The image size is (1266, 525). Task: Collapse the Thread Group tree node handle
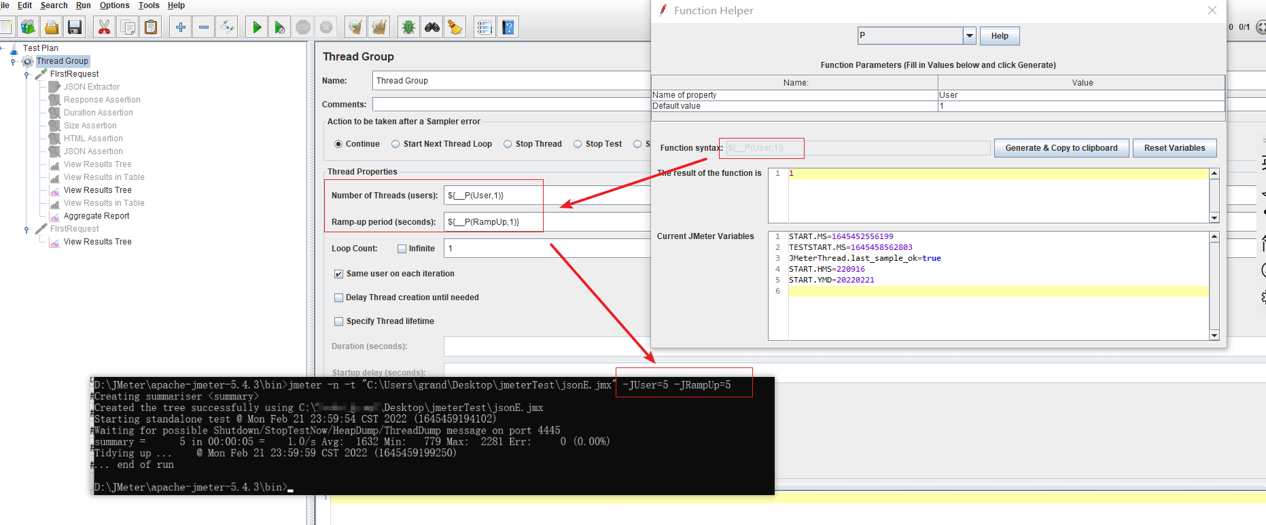13,61
